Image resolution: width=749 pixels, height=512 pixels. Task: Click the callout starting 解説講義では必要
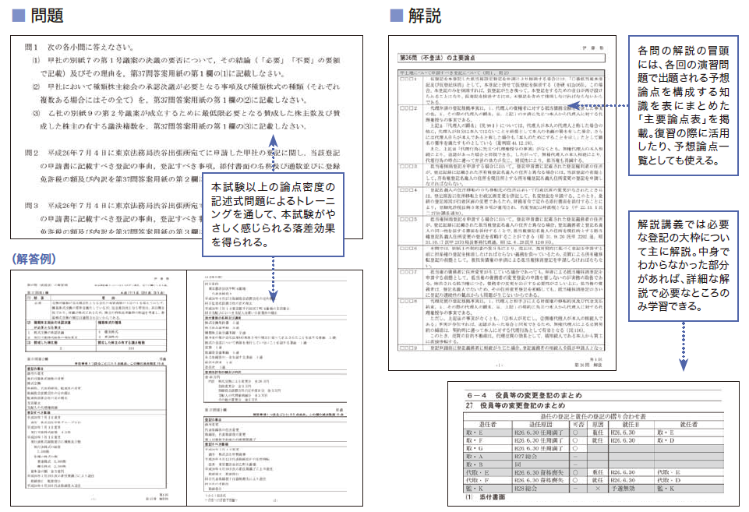pos(683,266)
